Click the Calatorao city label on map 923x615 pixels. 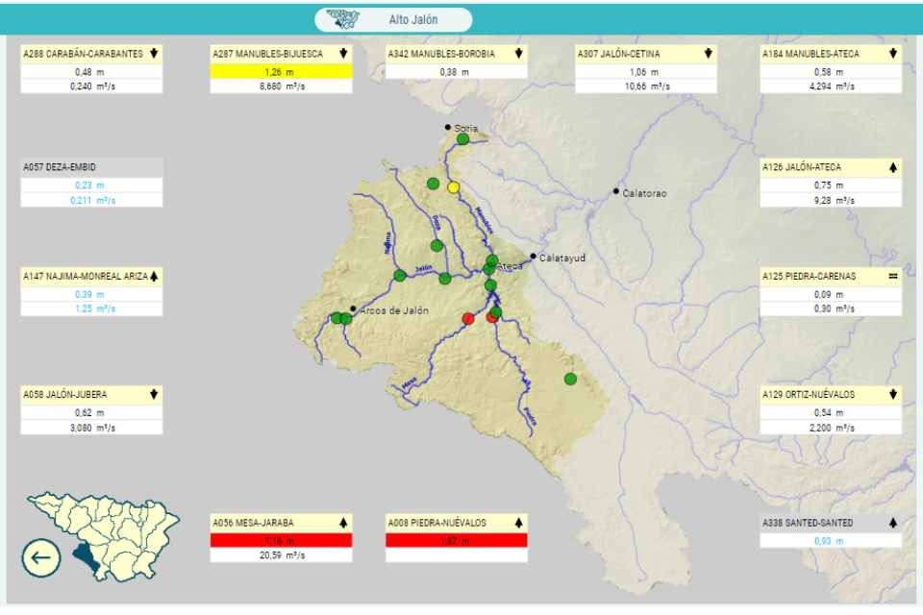click(644, 193)
